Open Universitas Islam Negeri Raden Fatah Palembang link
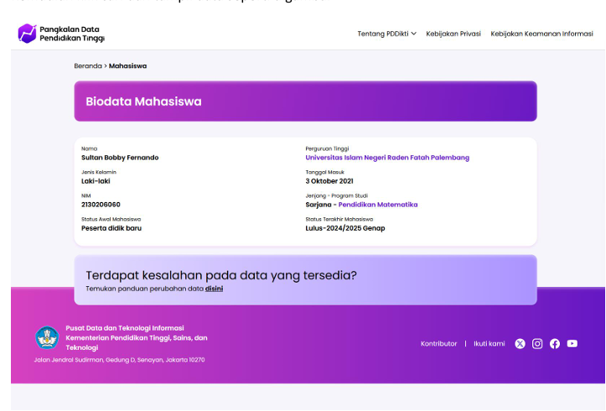 coord(387,158)
